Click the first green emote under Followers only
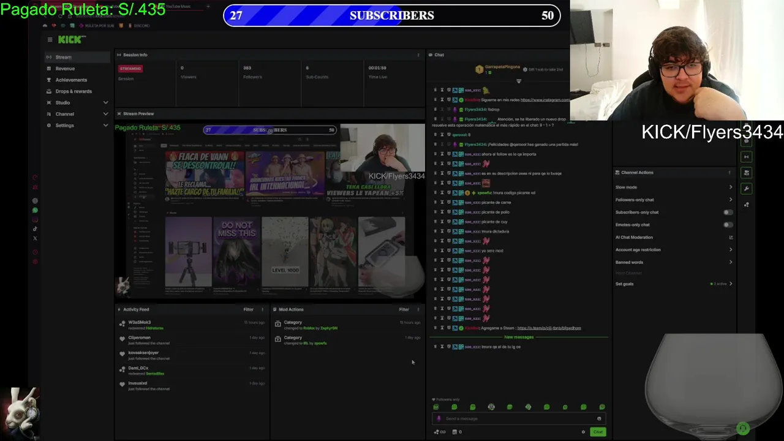 436,407
